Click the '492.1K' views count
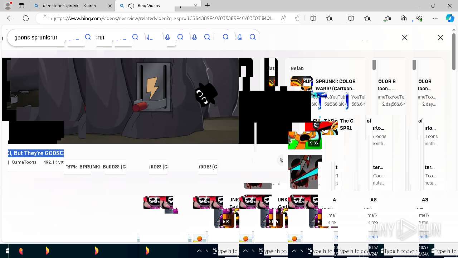The width and height of the screenshot is (458, 258). [x=53, y=162]
